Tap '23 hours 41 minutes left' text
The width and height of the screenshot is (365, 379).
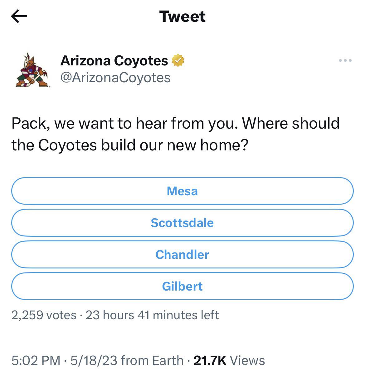point(152,315)
